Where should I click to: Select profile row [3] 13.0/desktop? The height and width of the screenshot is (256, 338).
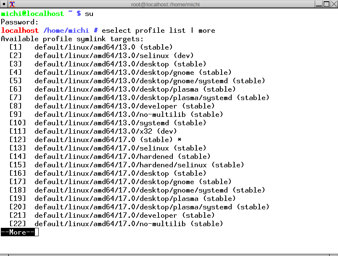[x=108, y=64]
